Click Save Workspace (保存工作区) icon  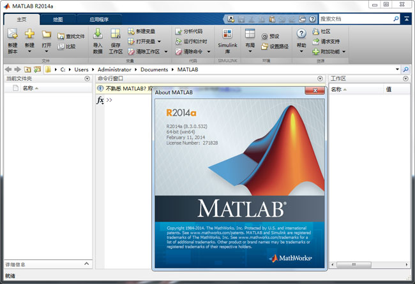pos(116,34)
